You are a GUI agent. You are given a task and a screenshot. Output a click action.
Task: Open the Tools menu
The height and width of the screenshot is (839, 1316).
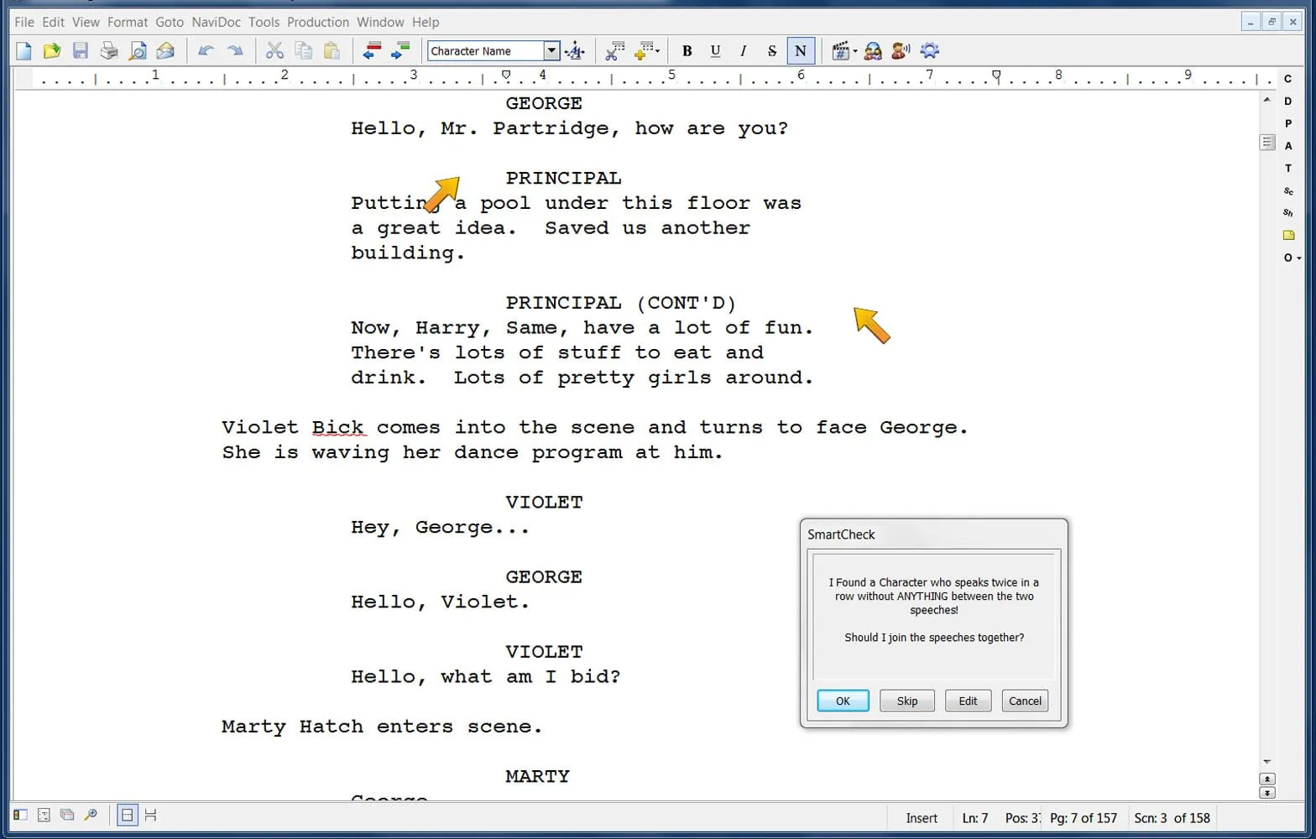point(264,22)
